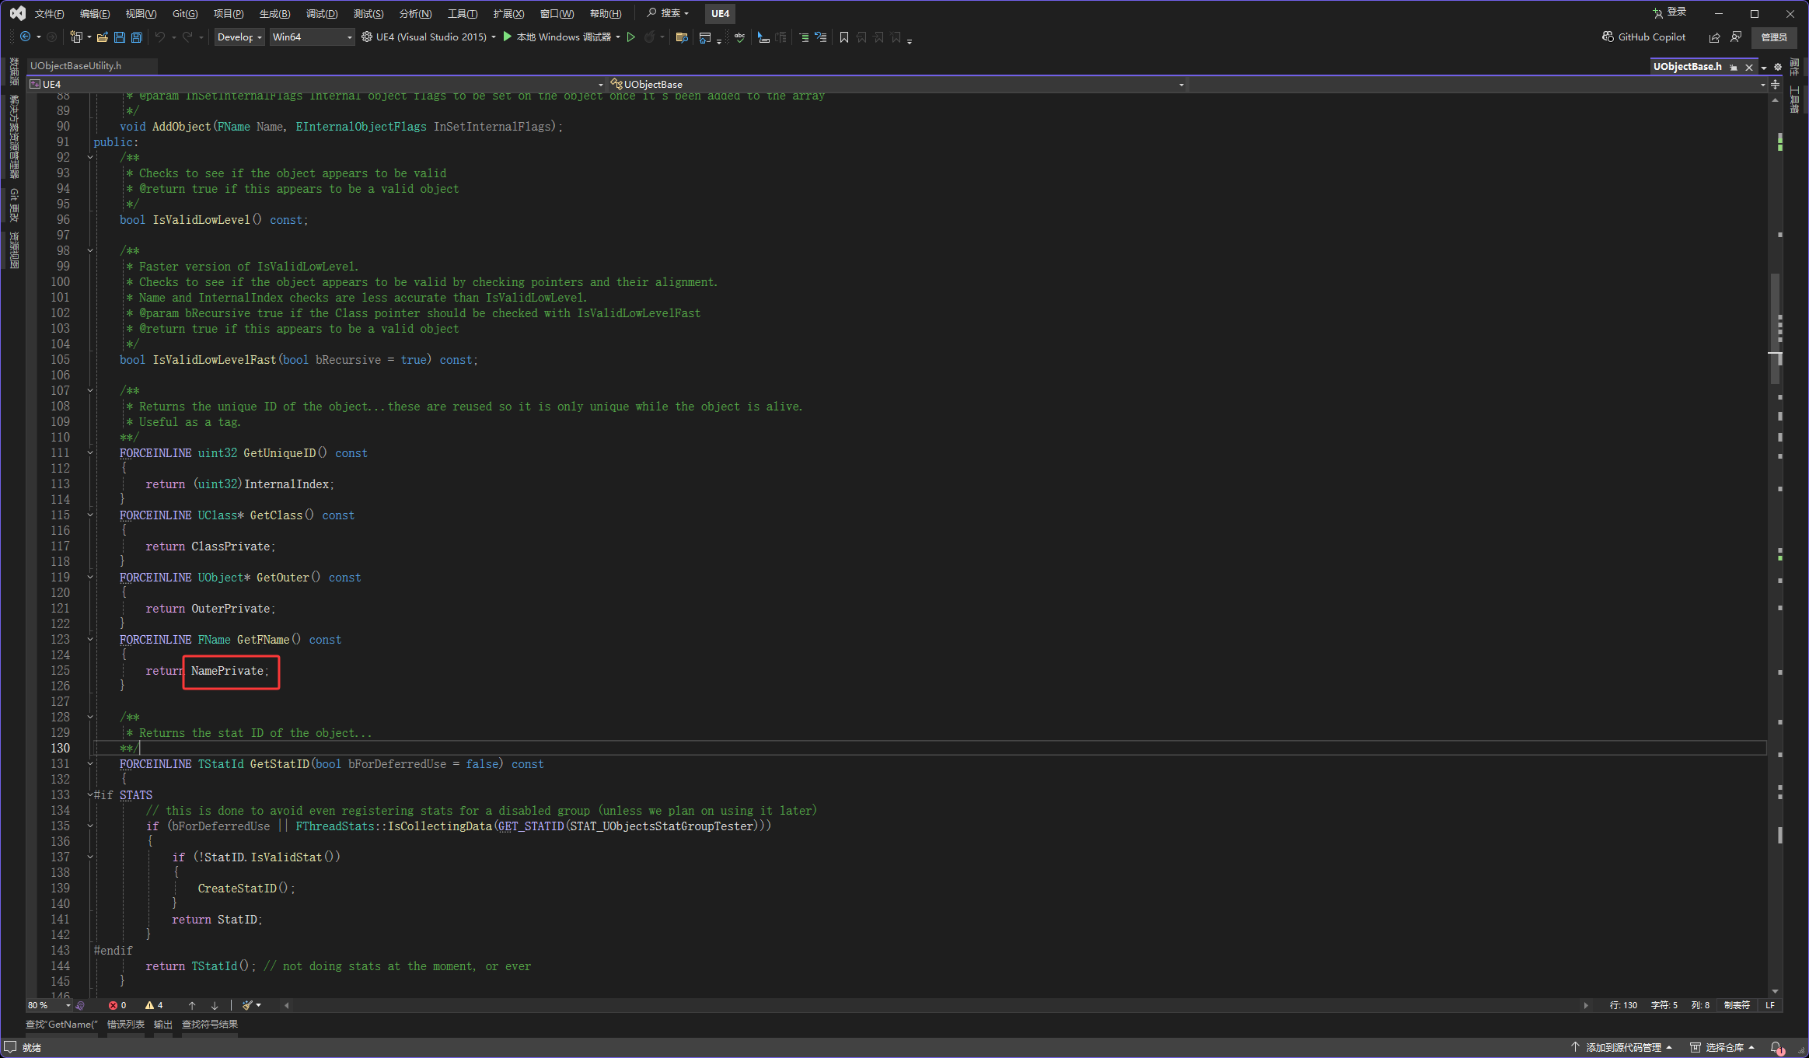
Task: Open the Develop configuration dropdown
Action: [x=239, y=37]
